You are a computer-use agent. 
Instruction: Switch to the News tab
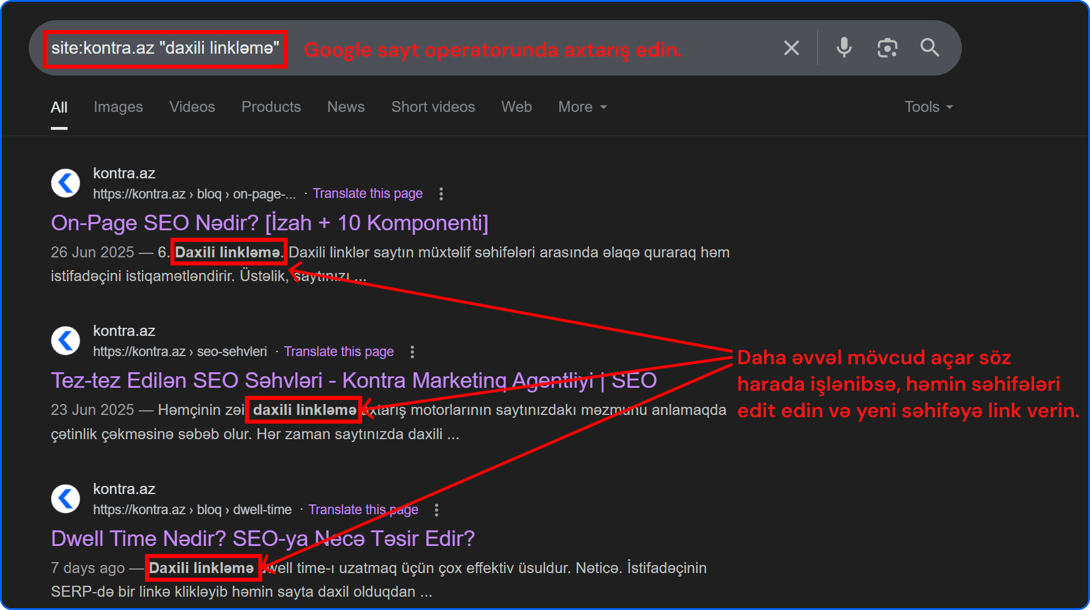tap(346, 107)
